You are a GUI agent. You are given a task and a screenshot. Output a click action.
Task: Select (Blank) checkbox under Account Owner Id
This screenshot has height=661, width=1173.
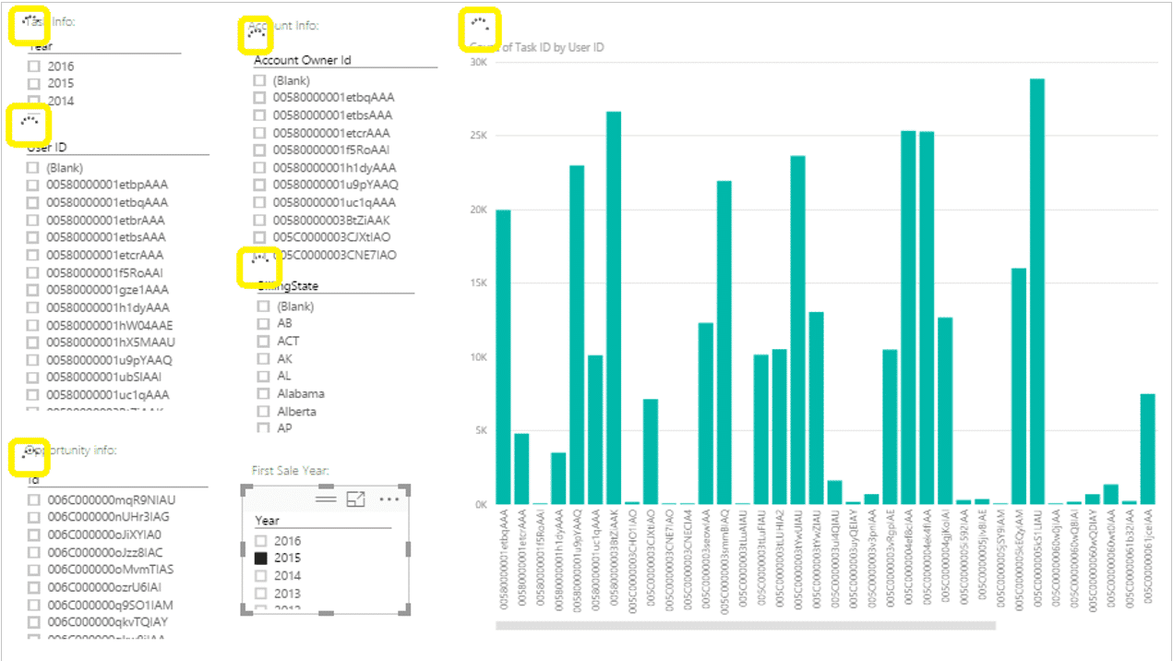260,80
